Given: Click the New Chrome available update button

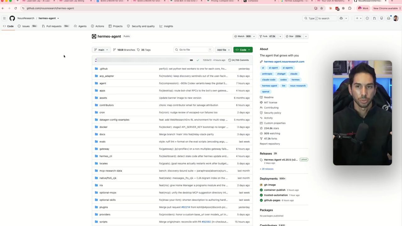Looking at the screenshot, I should (x=385, y=8).
